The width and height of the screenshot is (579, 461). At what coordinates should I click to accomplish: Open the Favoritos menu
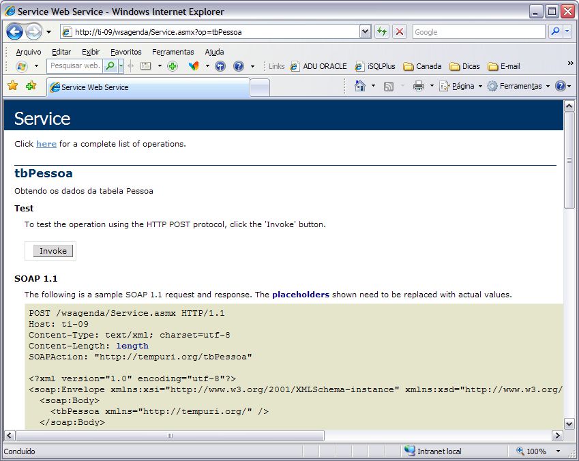point(125,52)
